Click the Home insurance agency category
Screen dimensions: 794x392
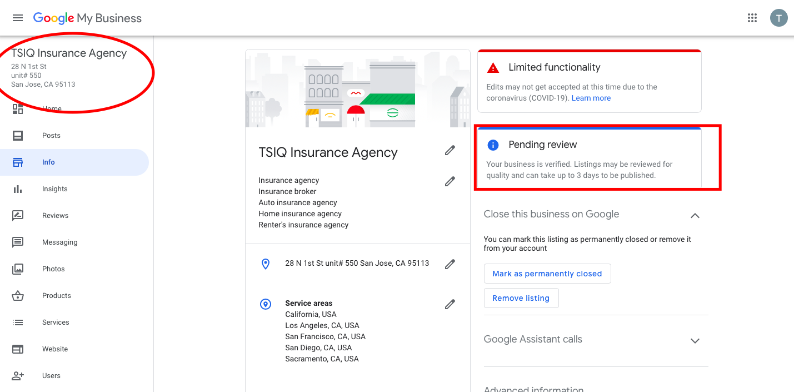pyautogui.click(x=300, y=214)
